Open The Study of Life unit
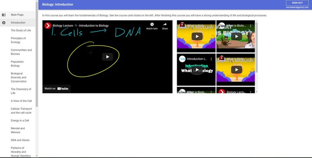This screenshot has width=312, height=158. click(x=21, y=31)
